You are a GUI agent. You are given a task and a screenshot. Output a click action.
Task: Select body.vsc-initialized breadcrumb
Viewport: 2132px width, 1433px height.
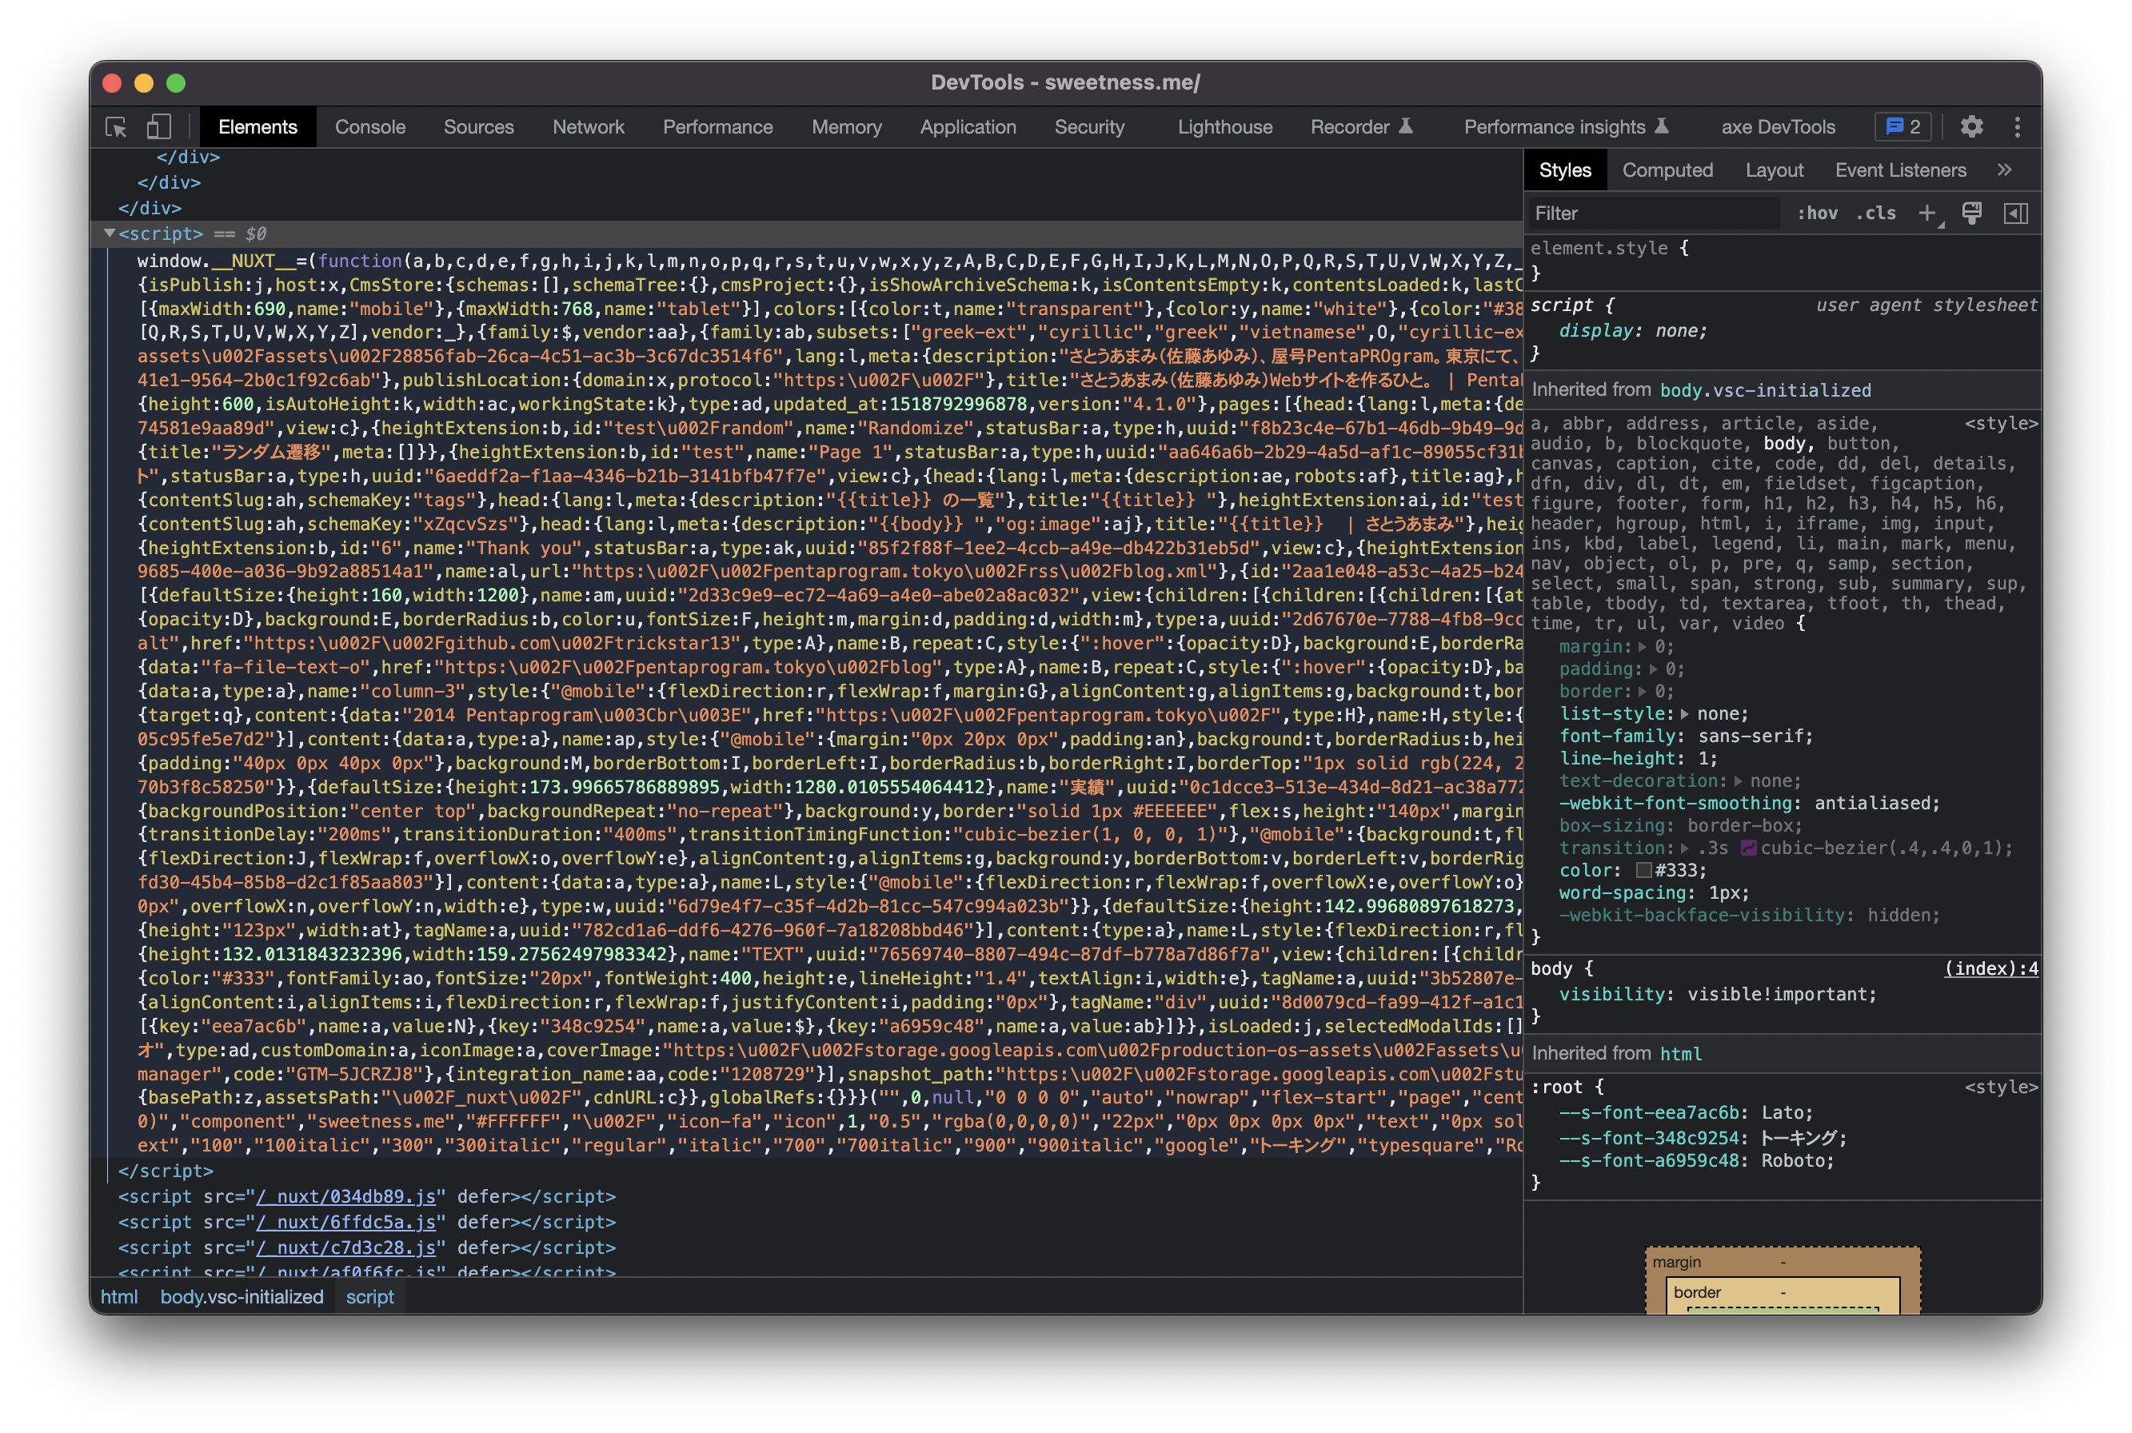(x=242, y=1297)
